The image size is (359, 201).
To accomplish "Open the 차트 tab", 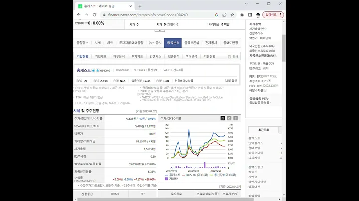I will (110, 43).
